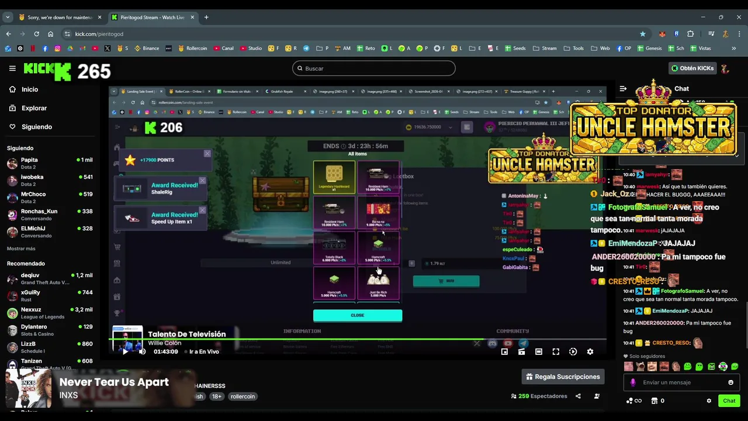Screen dimensions: 748x421
Task: Open Ronchas_Kun's channel in followed list
Action: click(x=50, y=215)
